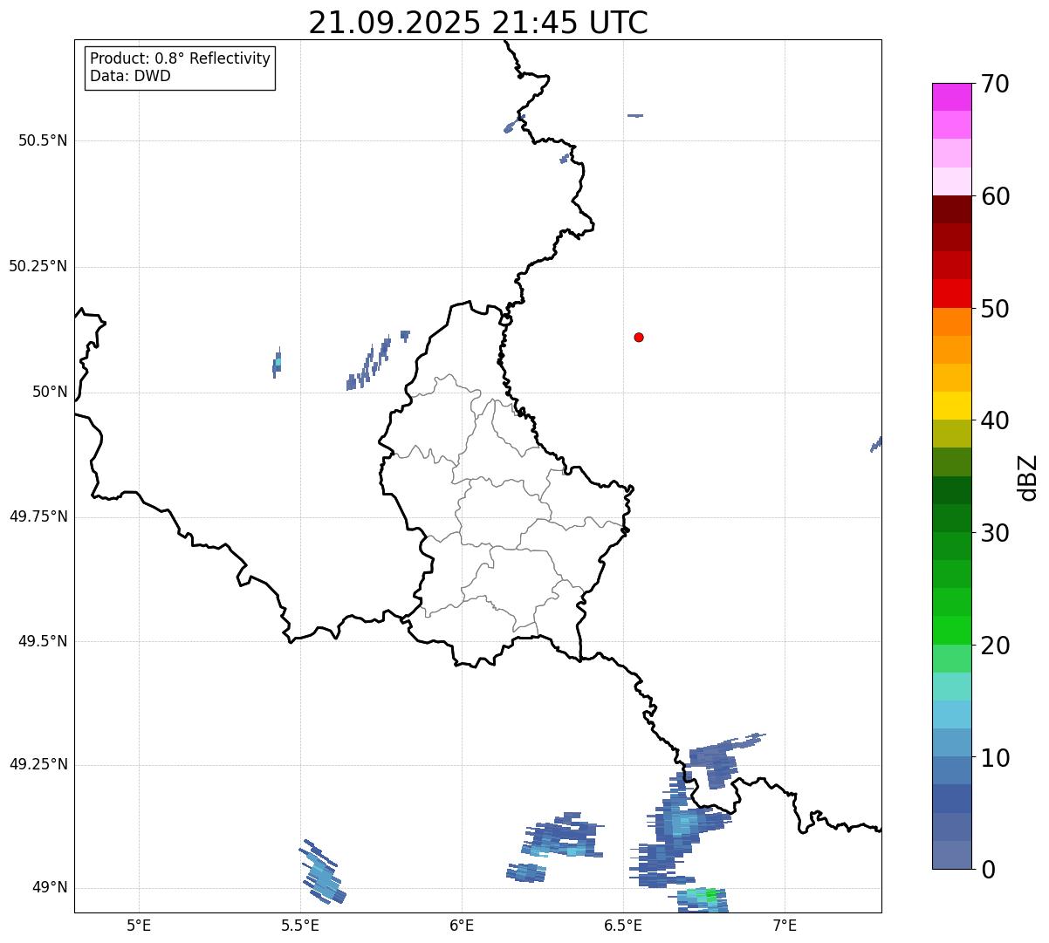
Task: Click the 7°E longitude label
Action: pos(785,925)
